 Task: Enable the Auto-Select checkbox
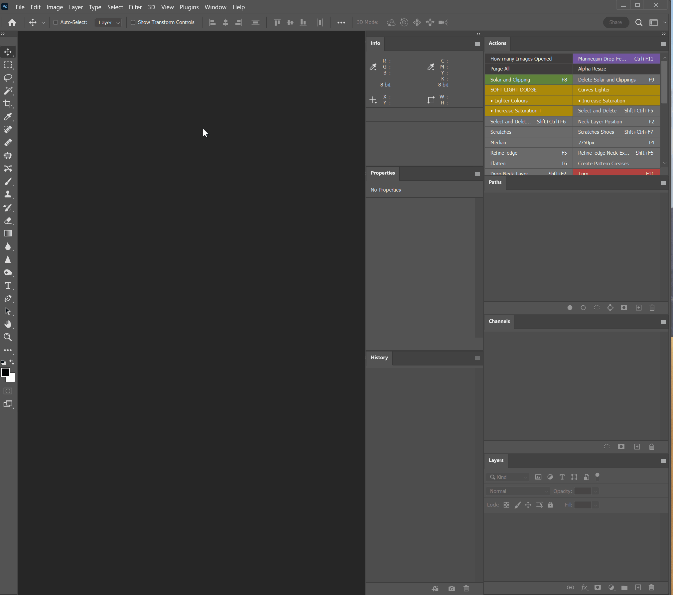[x=56, y=22]
